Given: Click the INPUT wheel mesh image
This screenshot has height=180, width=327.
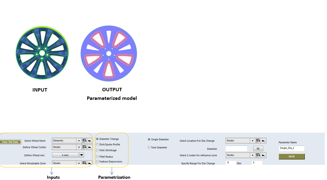Looking at the screenshot, I should (42, 53).
